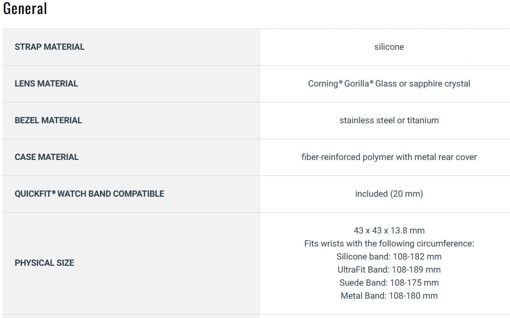The image size is (510, 318).
Task: Click the General section heading
Action: 25,9
